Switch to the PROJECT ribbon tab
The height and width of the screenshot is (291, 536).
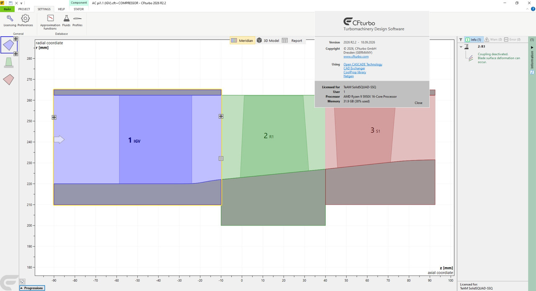[24, 9]
